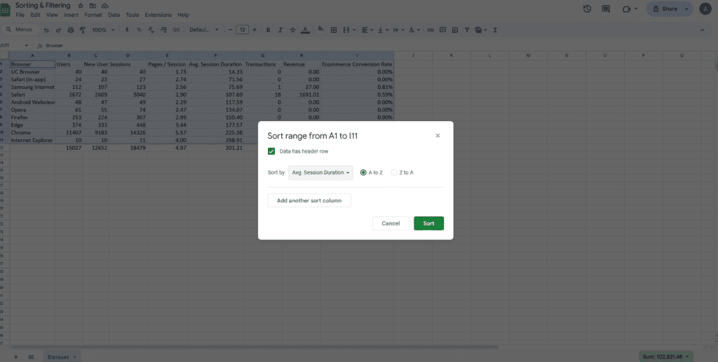Open the Edit menu
718x362 pixels.
coord(35,15)
